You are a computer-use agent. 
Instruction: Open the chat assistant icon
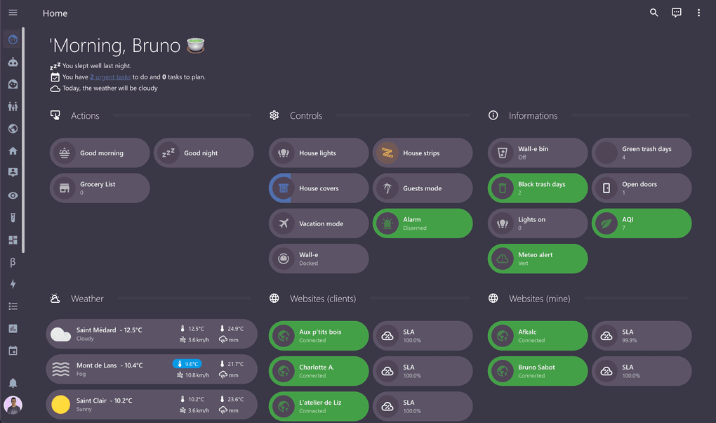tap(676, 13)
